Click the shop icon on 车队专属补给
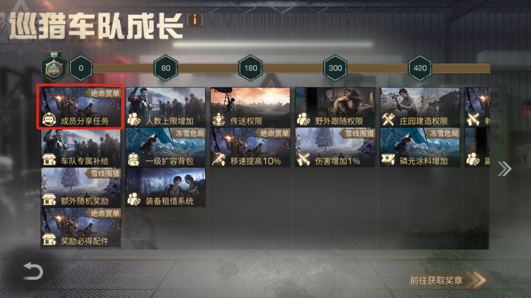 (x=50, y=159)
